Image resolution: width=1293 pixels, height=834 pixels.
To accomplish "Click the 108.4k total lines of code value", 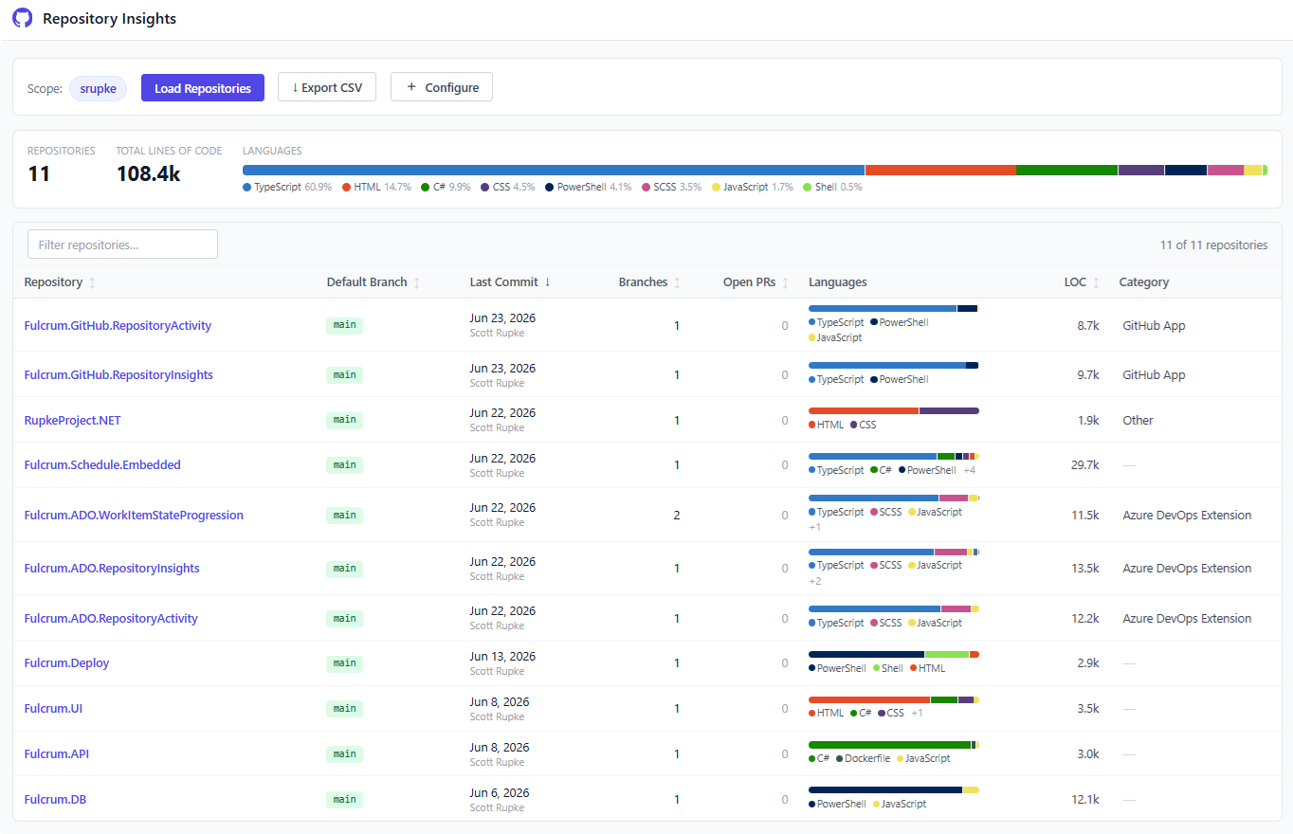I will click(x=149, y=173).
